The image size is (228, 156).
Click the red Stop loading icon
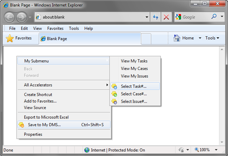tap(166, 17)
